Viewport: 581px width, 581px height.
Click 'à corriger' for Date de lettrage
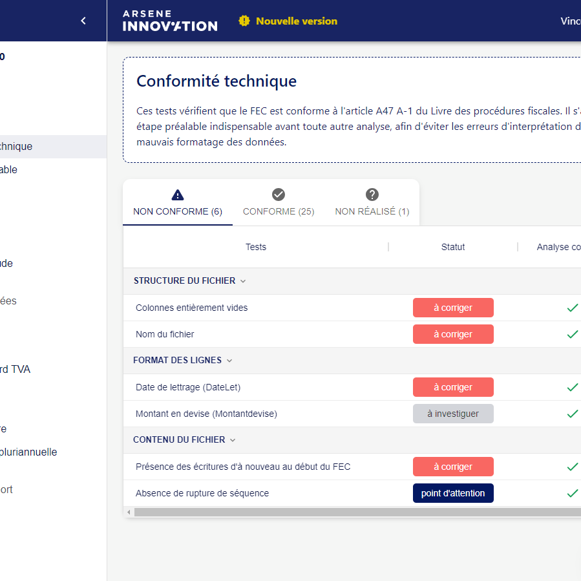point(453,387)
